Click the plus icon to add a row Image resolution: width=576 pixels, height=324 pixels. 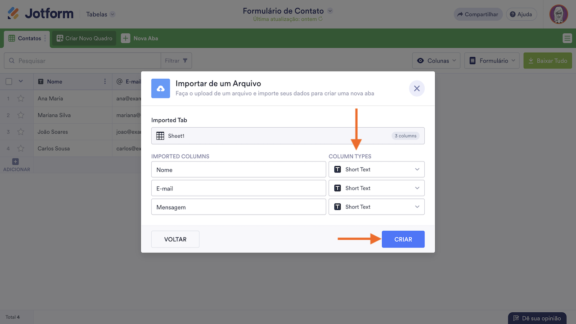15,162
